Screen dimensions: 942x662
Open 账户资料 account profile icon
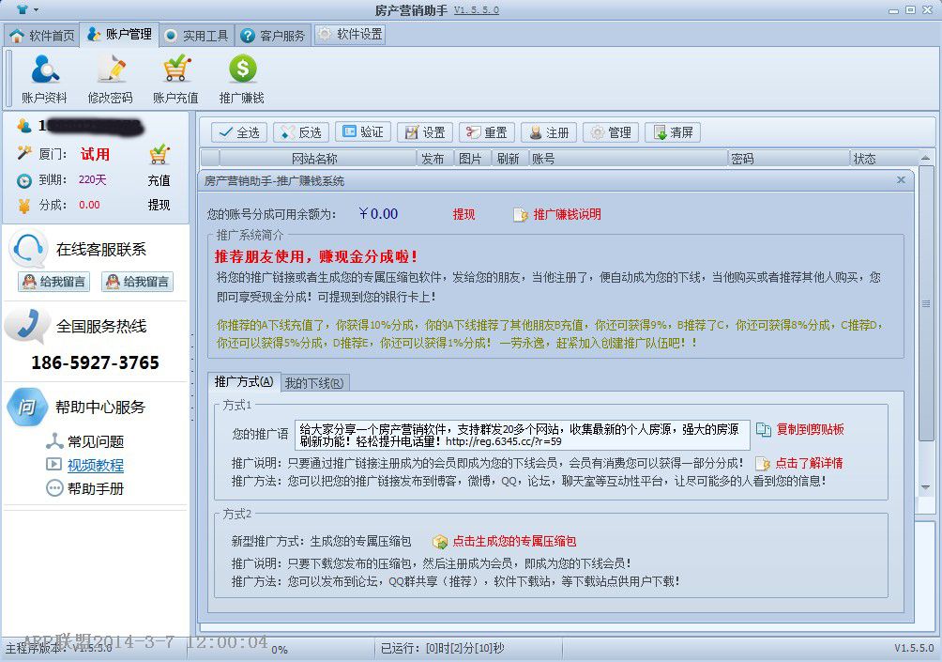click(x=44, y=70)
